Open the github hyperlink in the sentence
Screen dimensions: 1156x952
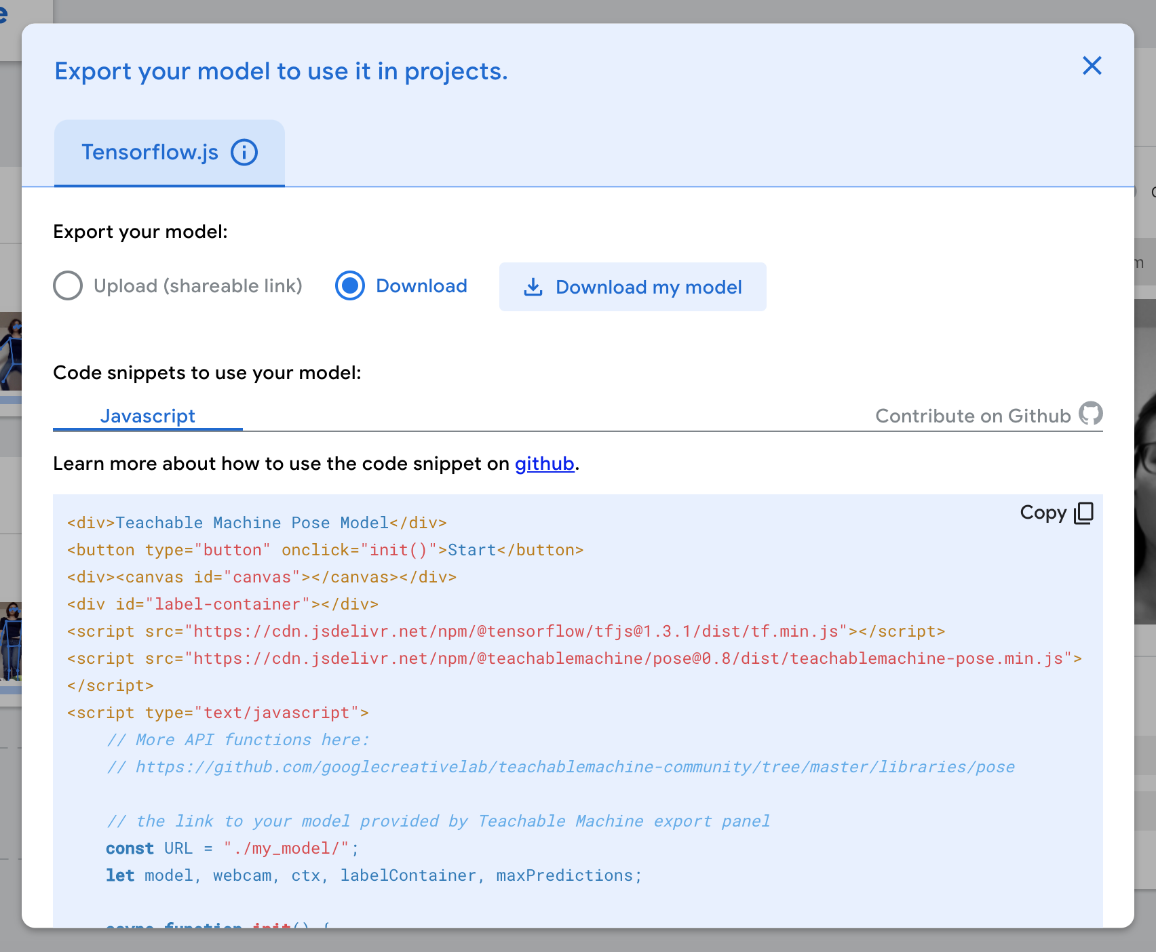click(x=544, y=464)
